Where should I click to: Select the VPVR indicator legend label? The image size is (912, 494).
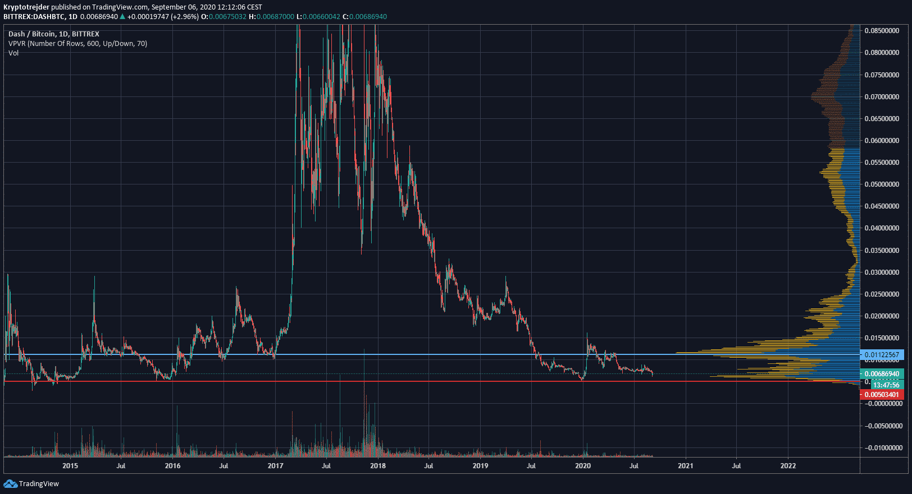(x=77, y=44)
